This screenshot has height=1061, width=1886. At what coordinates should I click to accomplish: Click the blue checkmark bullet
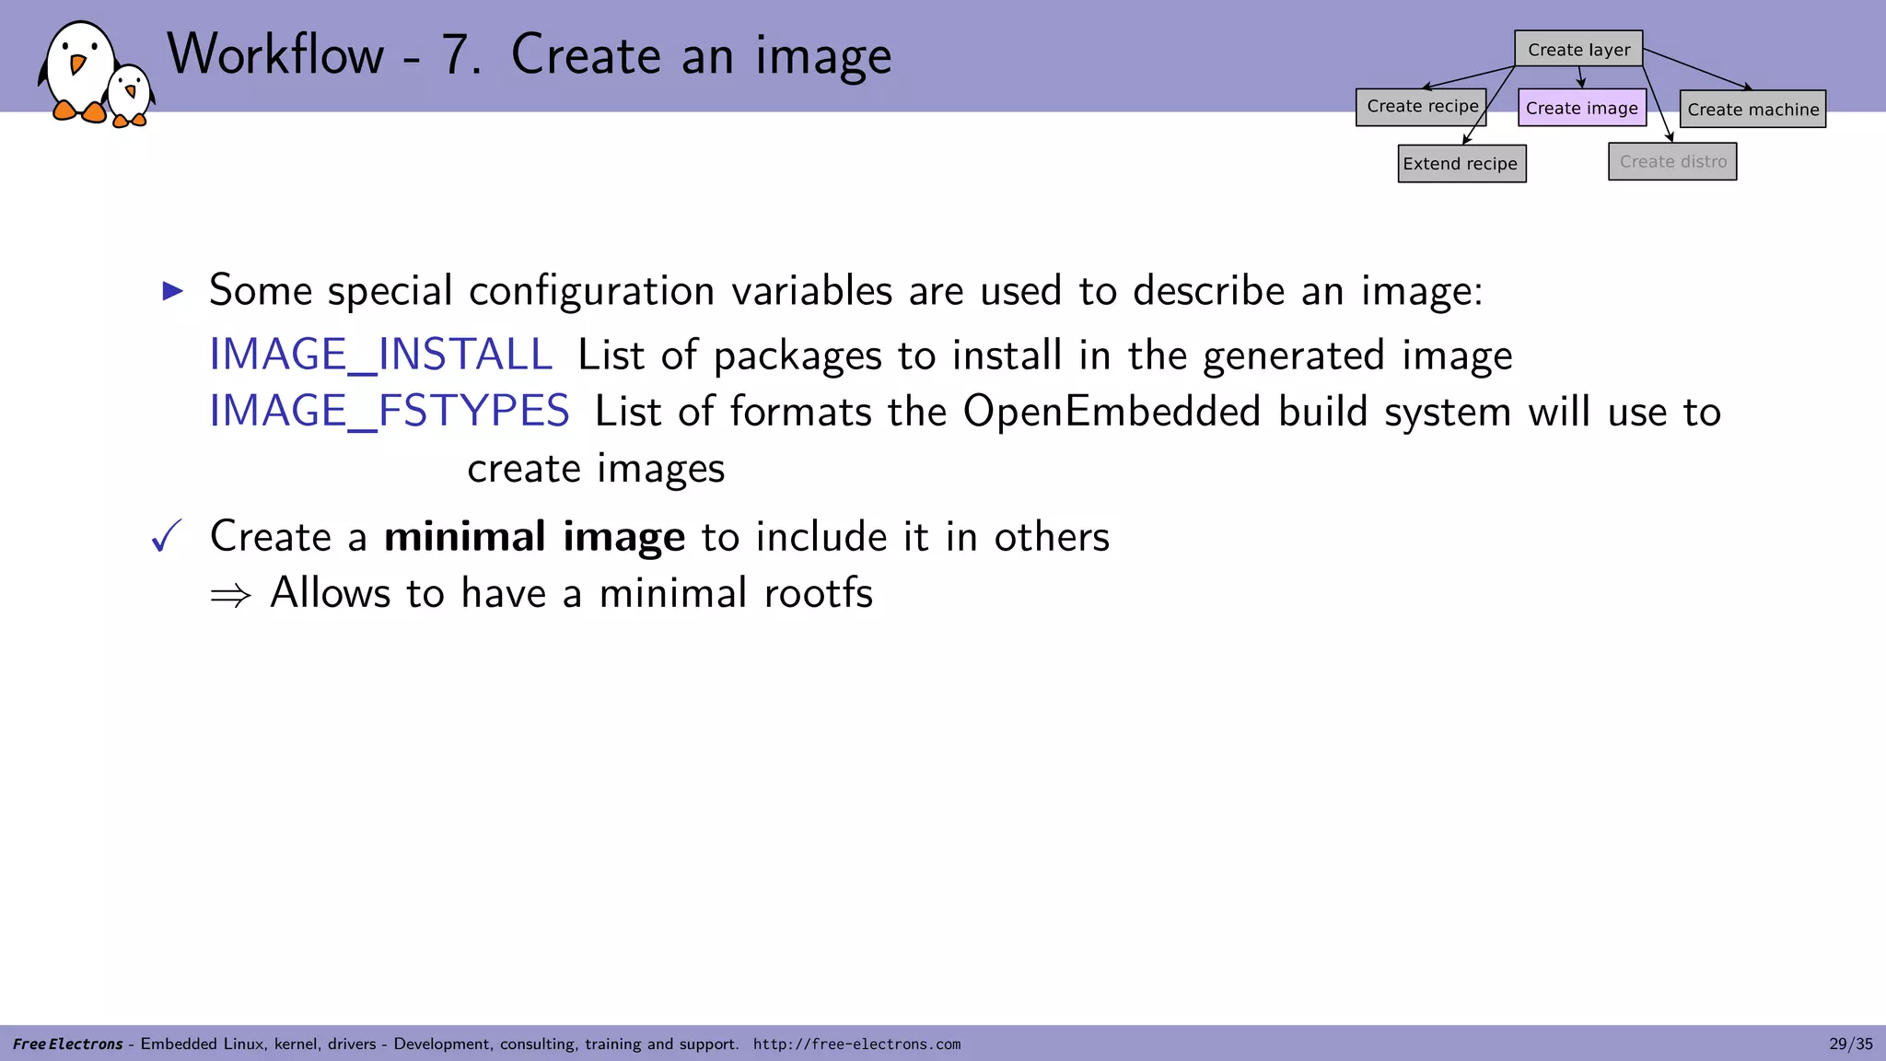(x=167, y=536)
